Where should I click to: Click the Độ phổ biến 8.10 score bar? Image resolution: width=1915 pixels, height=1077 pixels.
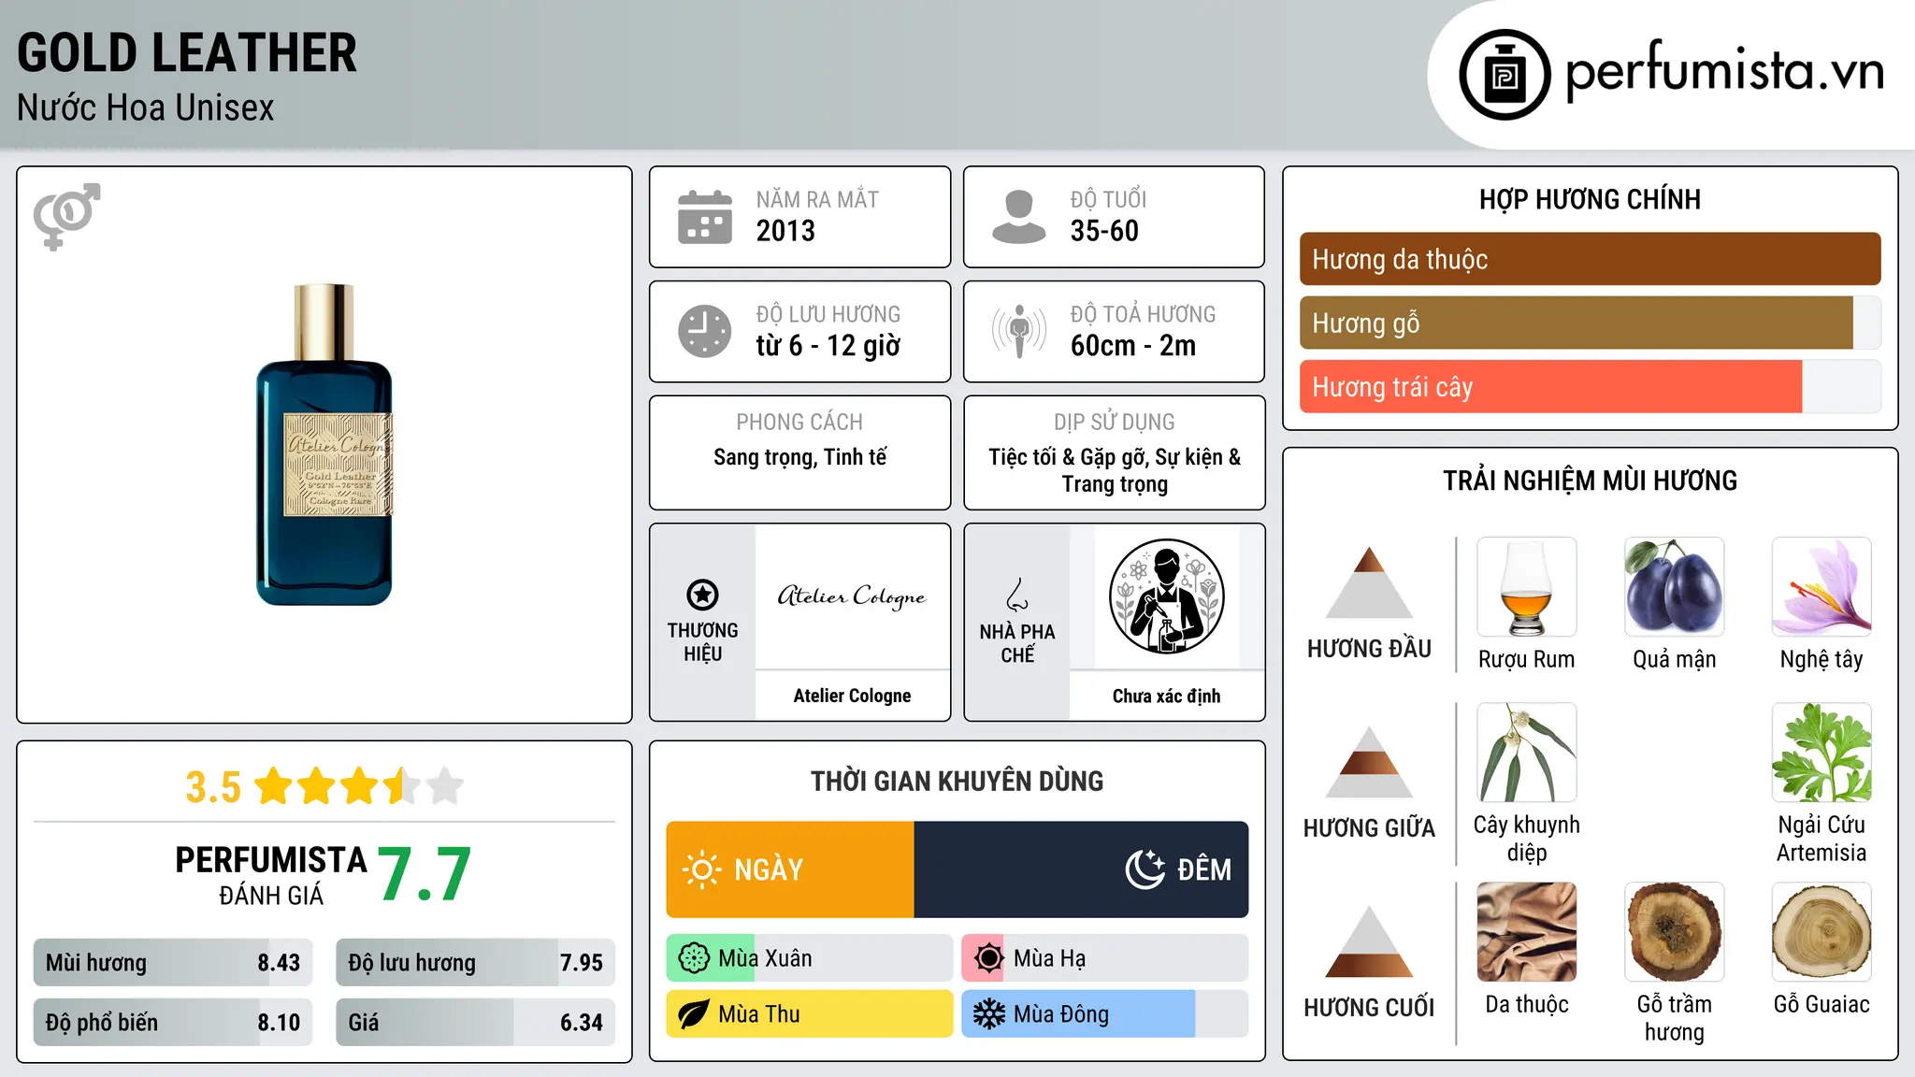tap(173, 1022)
